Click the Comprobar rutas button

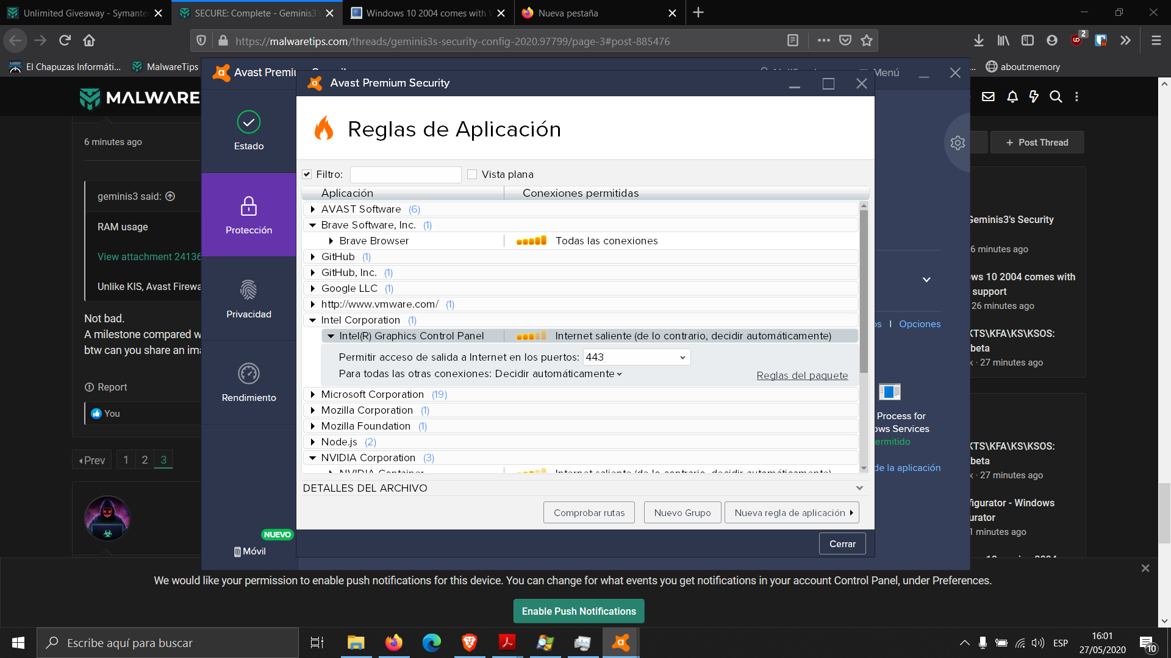click(589, 513)
